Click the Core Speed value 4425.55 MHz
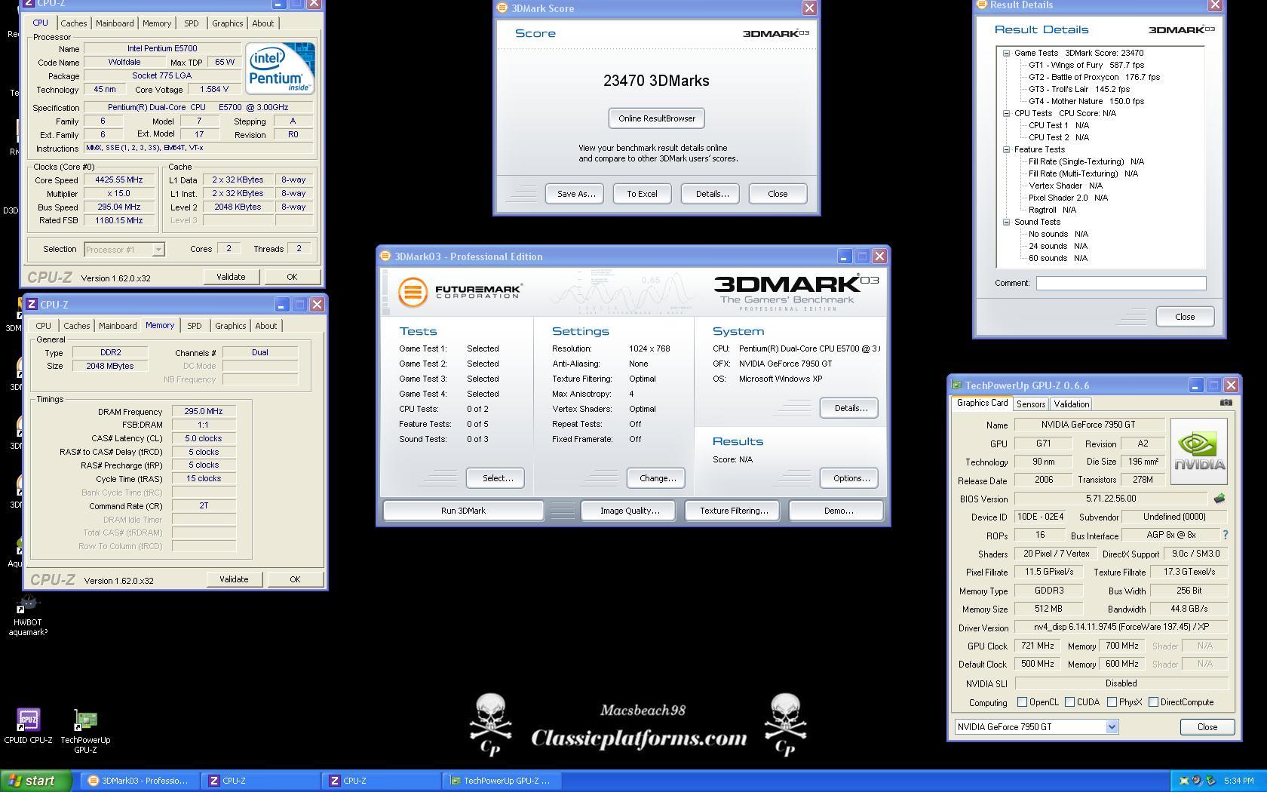The image size is (1267, 792). [x=118, y=180]
